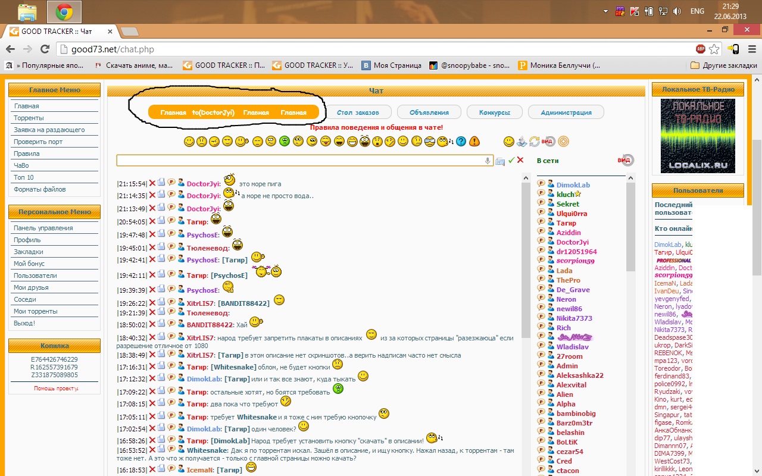Open the Chrome hamburger menu
Screen dimensions: 762x476
pyautogui.click(x=750, y=49)
